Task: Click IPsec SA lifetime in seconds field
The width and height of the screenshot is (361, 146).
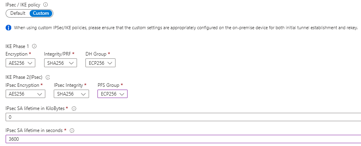Action: click(183, 139)
